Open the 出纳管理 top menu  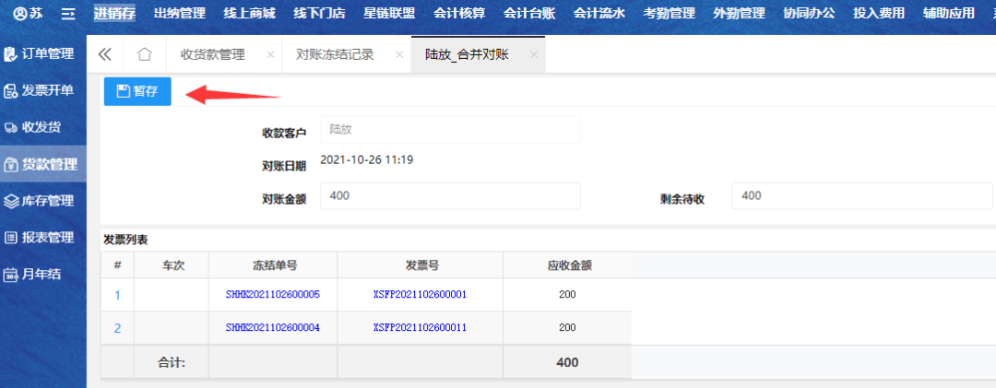pyautogui.click(x=178, y=14)
